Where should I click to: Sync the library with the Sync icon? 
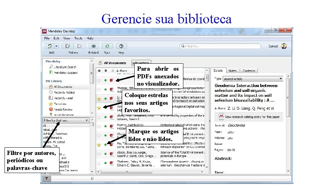(x=107, y=46)
